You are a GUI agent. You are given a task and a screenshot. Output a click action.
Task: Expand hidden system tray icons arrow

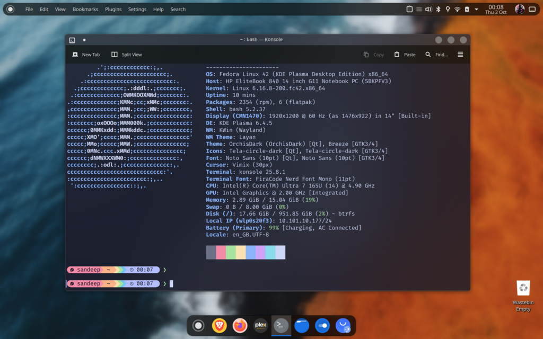pyautogui.click(x=477, y=10)
